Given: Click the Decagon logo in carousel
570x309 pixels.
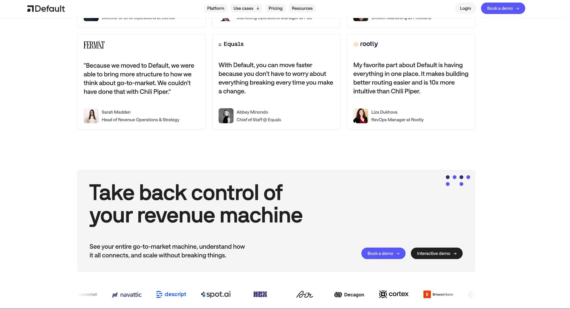Looking at the screenshot, I should pos(349,294).
